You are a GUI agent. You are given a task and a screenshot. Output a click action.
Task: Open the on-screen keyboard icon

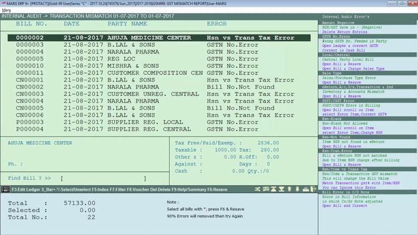click(5, 189)
